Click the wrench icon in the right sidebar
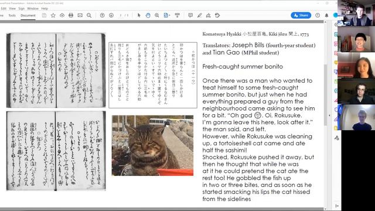The height and width of the screenshot is (211, 375). pyautogui.click(x=336, y=138)
